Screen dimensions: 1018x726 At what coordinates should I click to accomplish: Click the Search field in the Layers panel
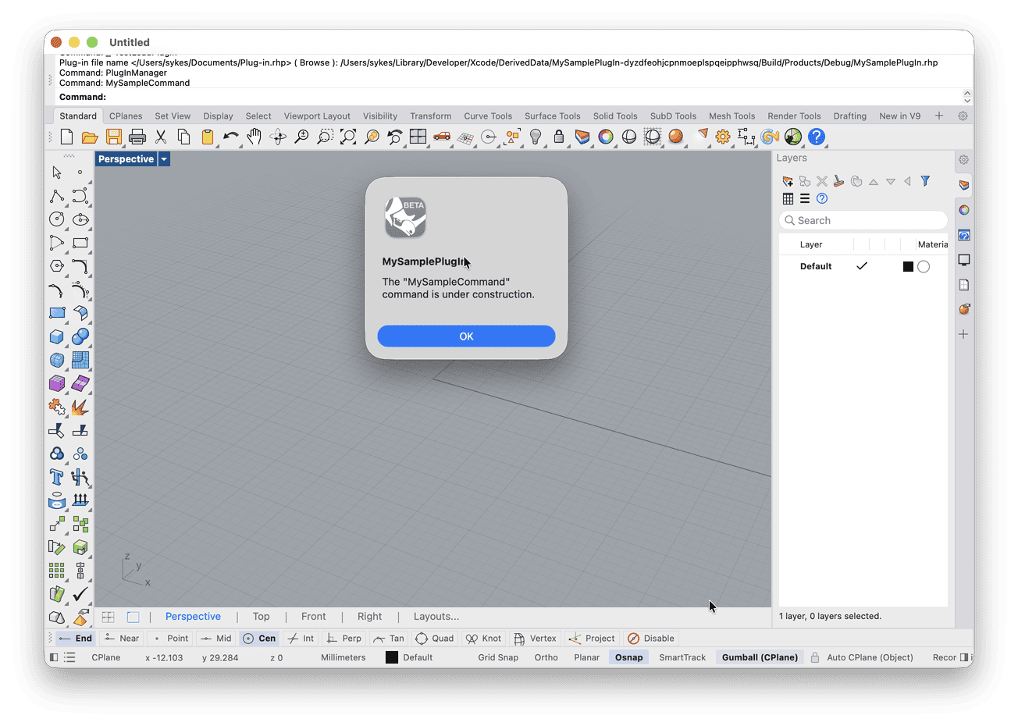pyautogui.click(x=863, y=221)
